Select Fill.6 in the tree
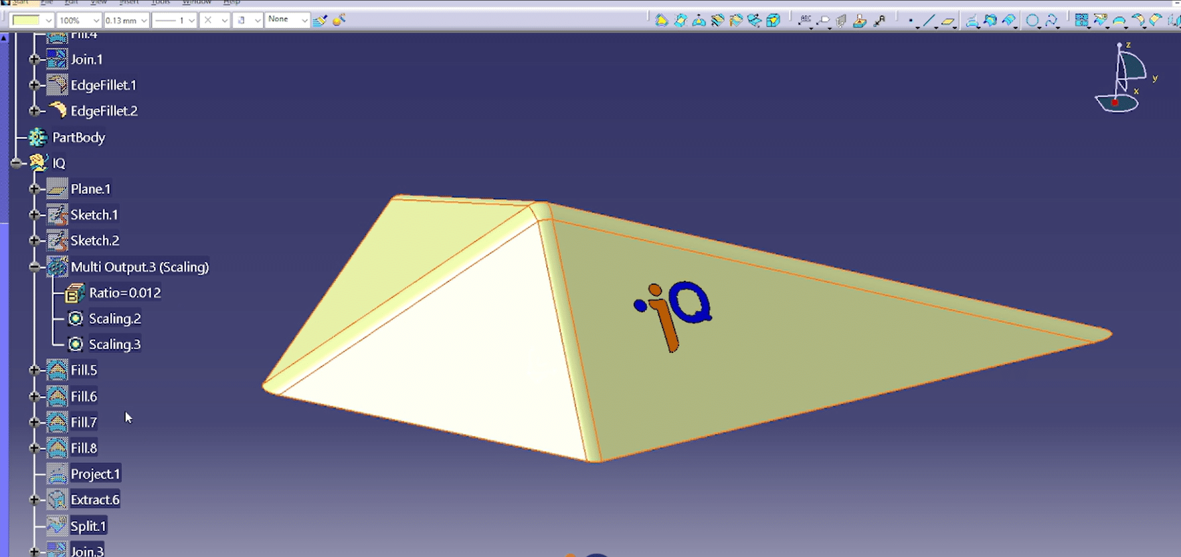1181x557 pixels. tap(84, 397)
